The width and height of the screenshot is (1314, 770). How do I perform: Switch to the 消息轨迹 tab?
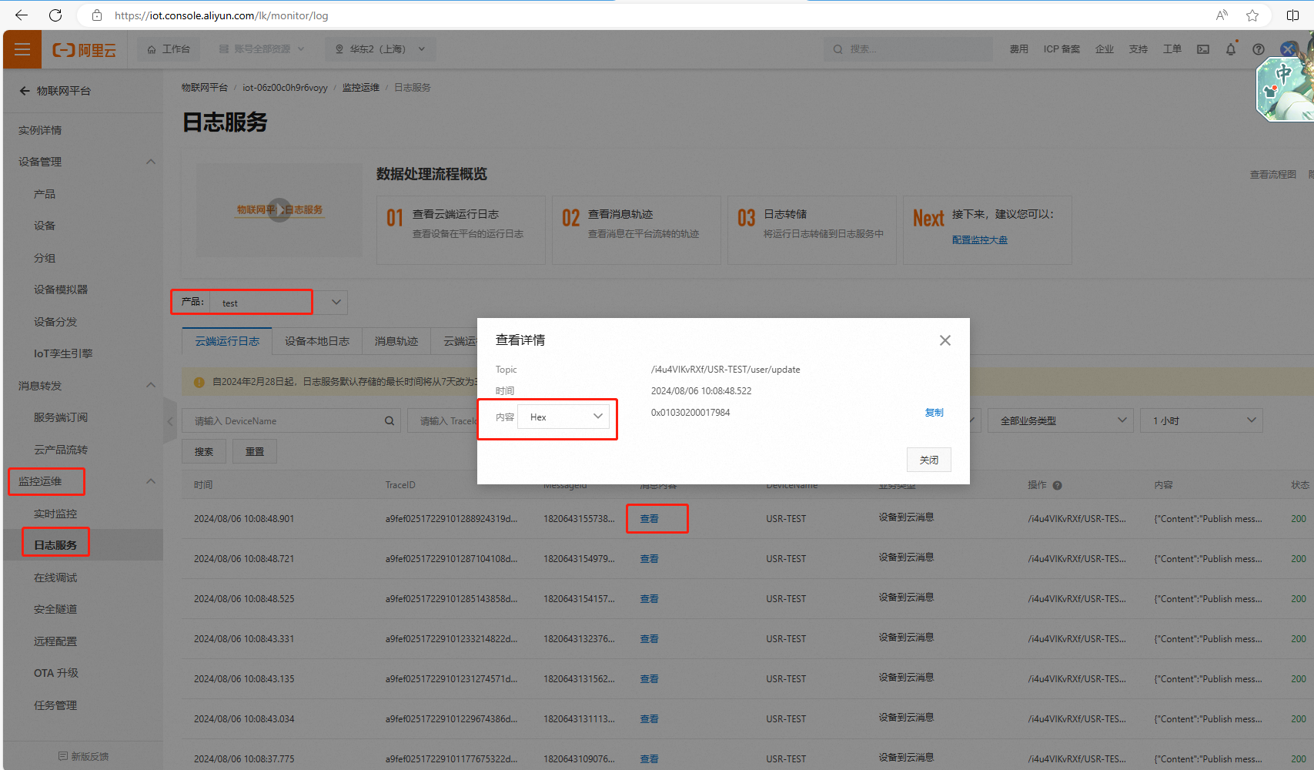[x=396, y=341]
